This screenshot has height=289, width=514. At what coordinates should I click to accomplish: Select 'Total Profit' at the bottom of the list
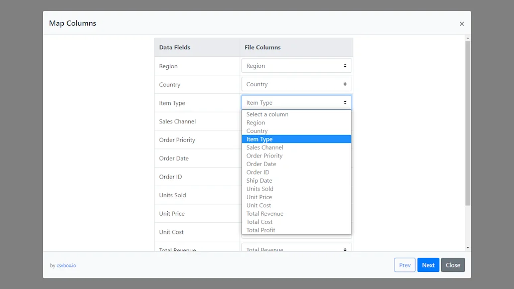tap(261, 230)
